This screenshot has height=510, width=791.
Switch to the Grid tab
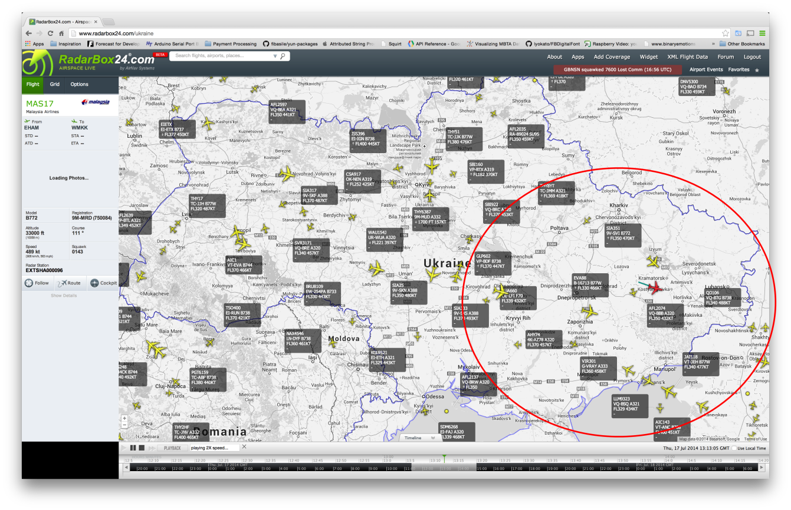[x=54, y=84]
